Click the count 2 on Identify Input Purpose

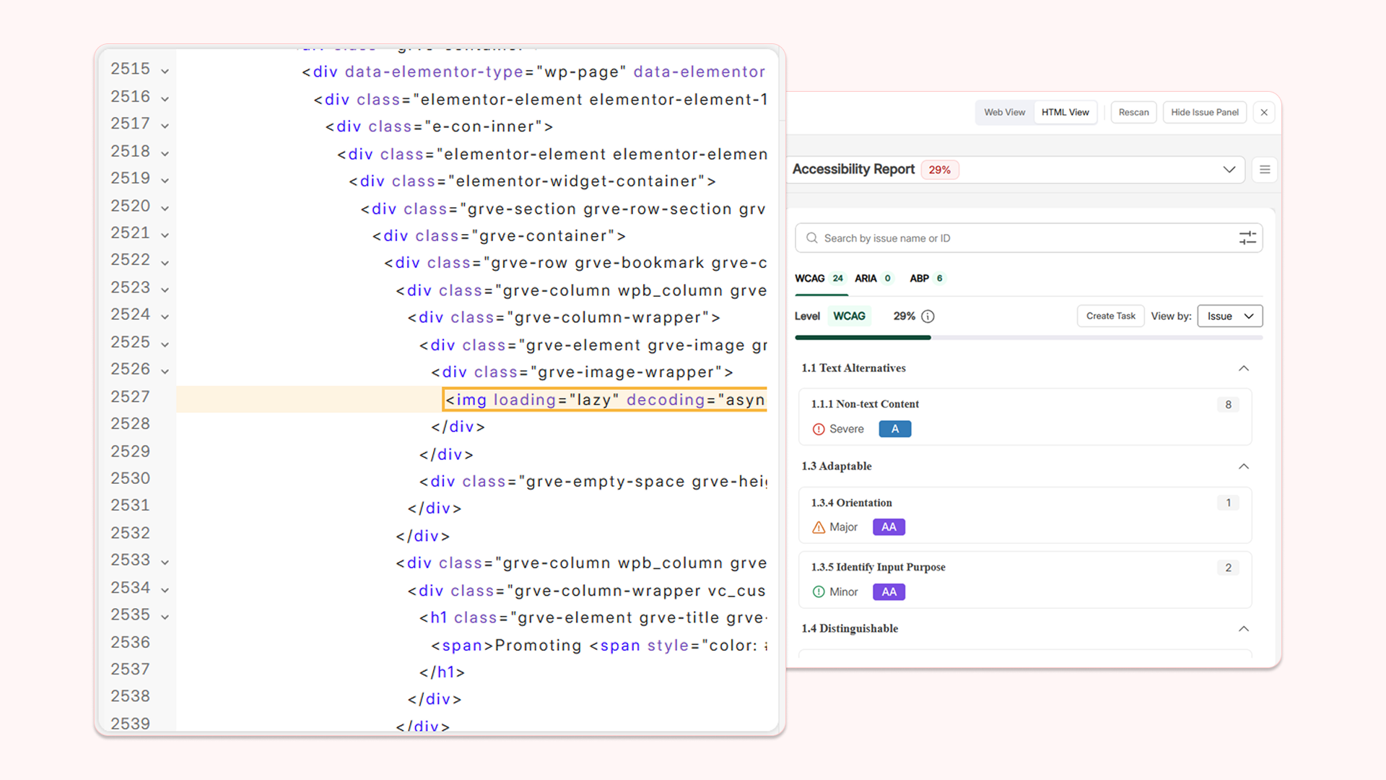tap(1228, 568)
